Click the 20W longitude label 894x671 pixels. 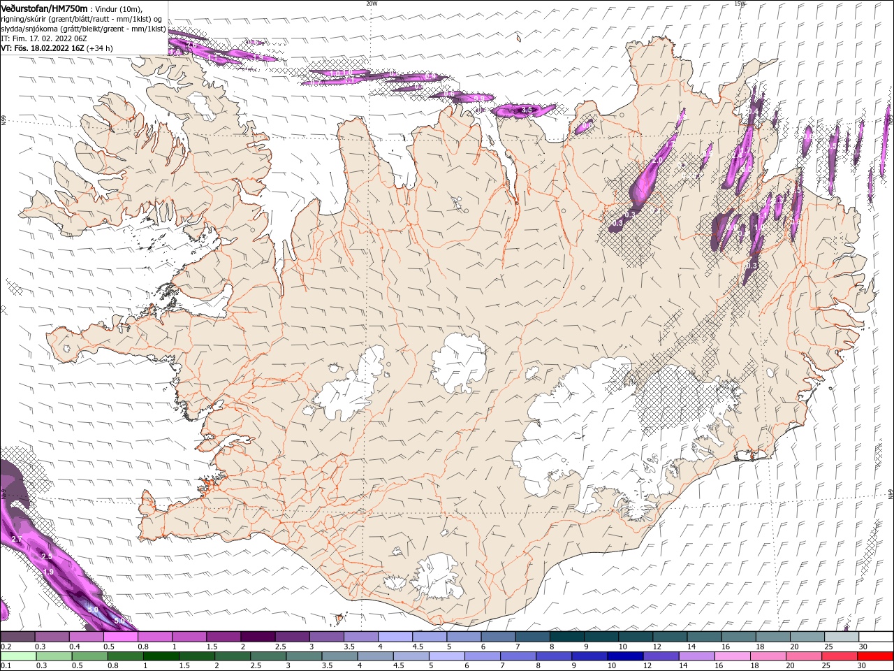coord(372,3)
